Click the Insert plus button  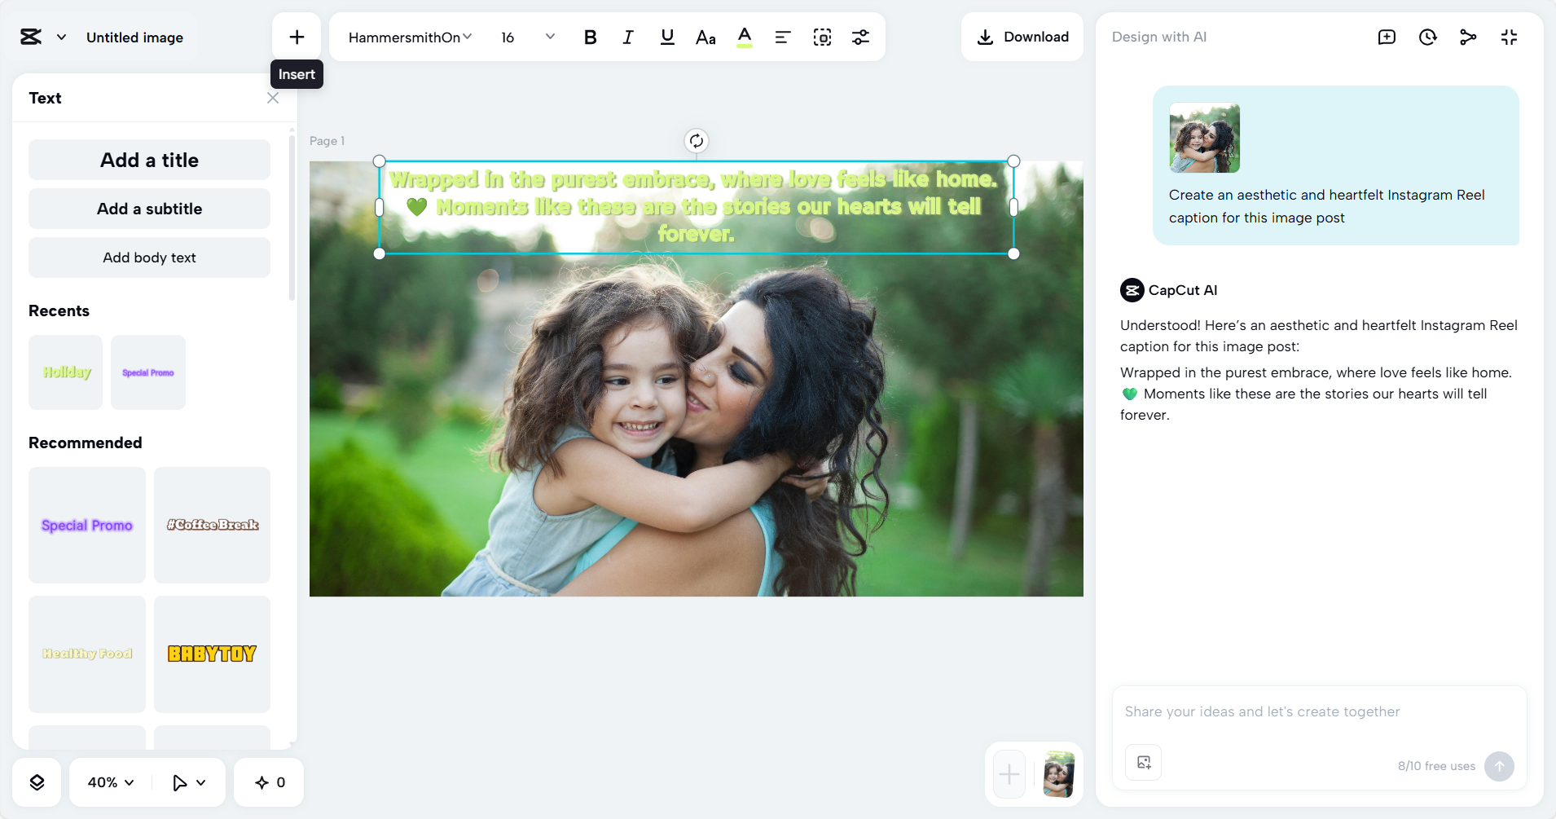[297, 37]
